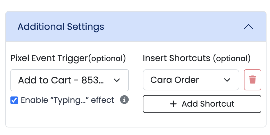Click the info icon beside Typing effect
The width and height of the screenshot is (270, 135).
point(124,100)
